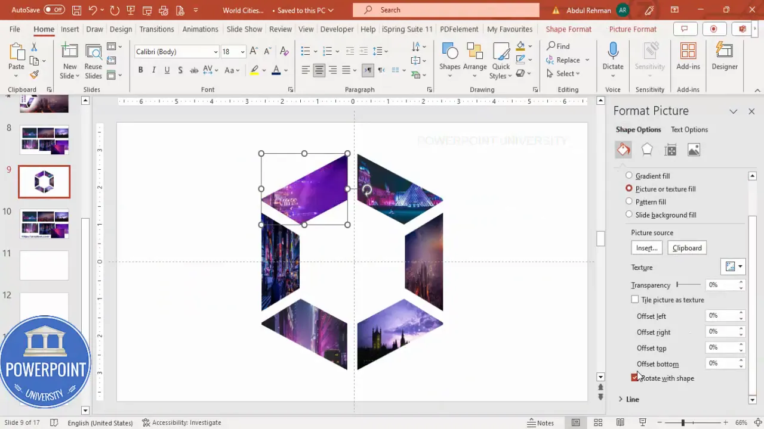Click Insert... picture source button
Screen dimensions: 764x429
tap(646, 248)
